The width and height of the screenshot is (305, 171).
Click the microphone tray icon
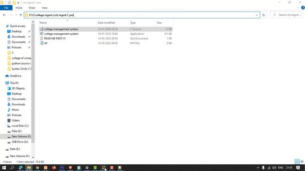coord(263,168)
